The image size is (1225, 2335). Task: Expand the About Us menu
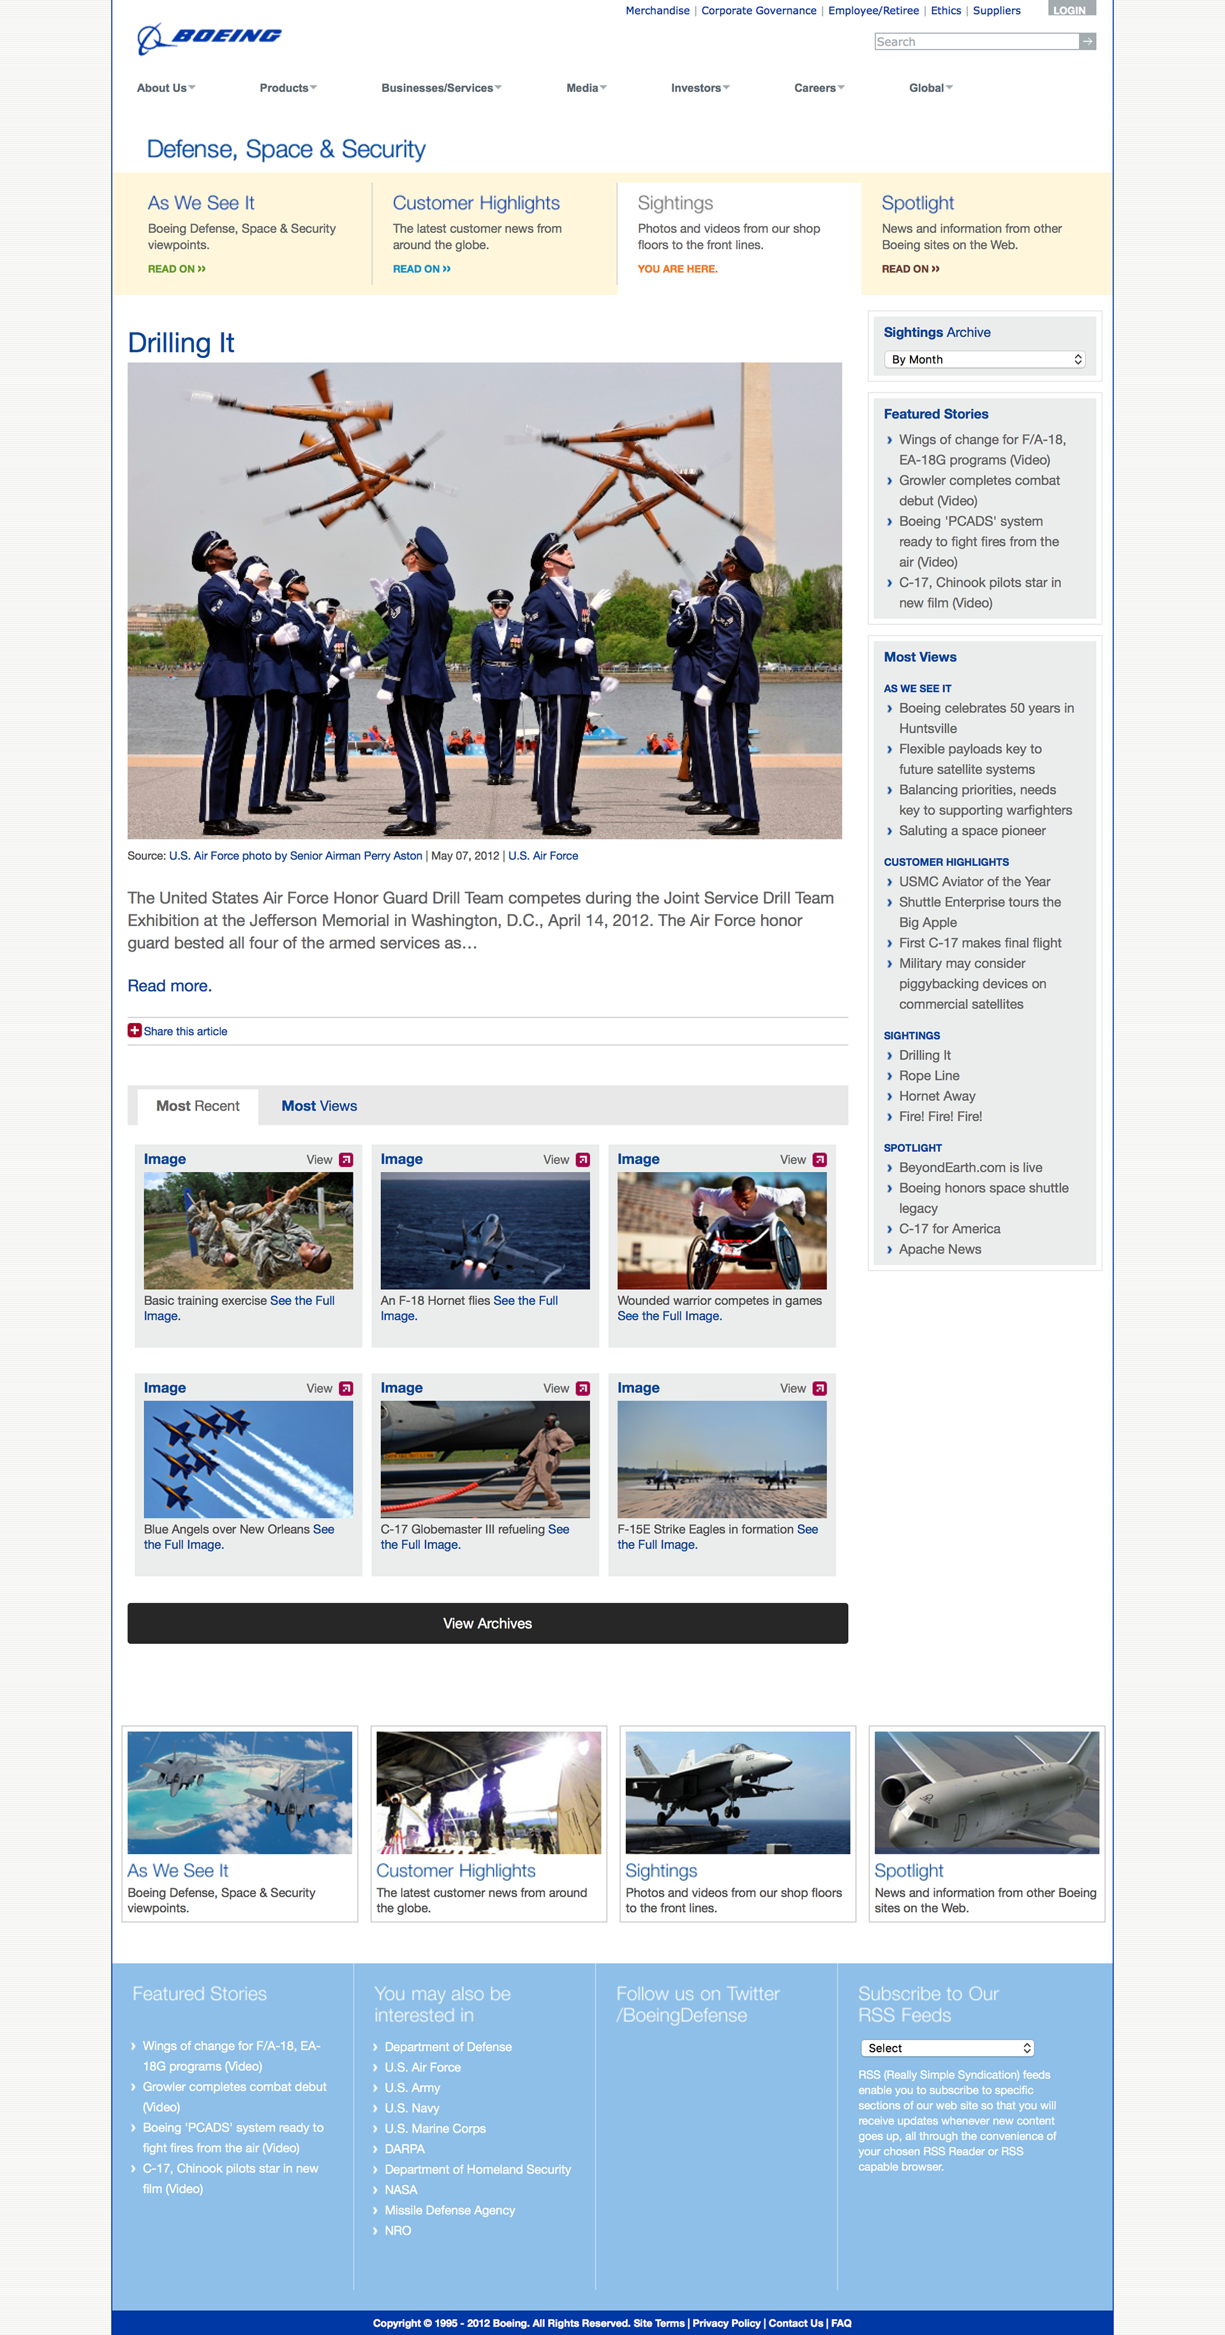(166, 88)
